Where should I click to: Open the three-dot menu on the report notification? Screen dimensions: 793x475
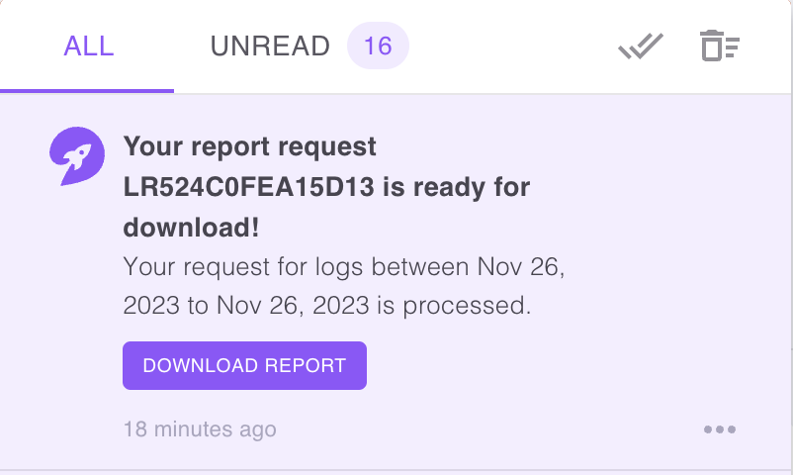720,429
